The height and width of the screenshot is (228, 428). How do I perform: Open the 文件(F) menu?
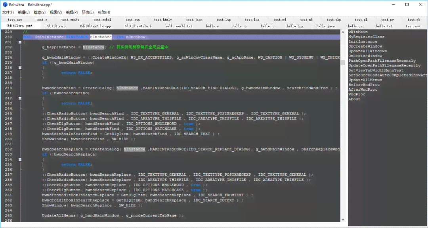click(x=8, y=12)
